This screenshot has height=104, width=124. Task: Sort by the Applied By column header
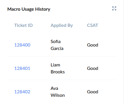[62, 25]
